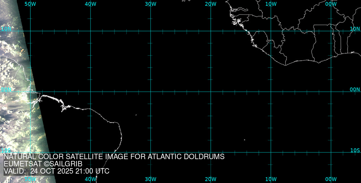Click the 'EUMETSAT ©SAILGRIB' credit text
The width and height of the screenshot is (361, 183).
pyautogui.click(x=43, y=164)
